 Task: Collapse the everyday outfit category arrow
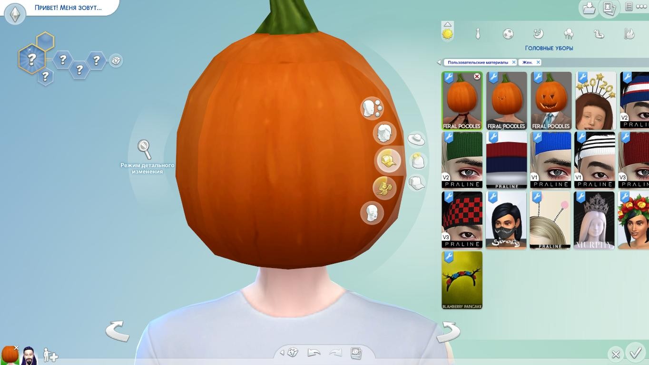pos(447,24)
